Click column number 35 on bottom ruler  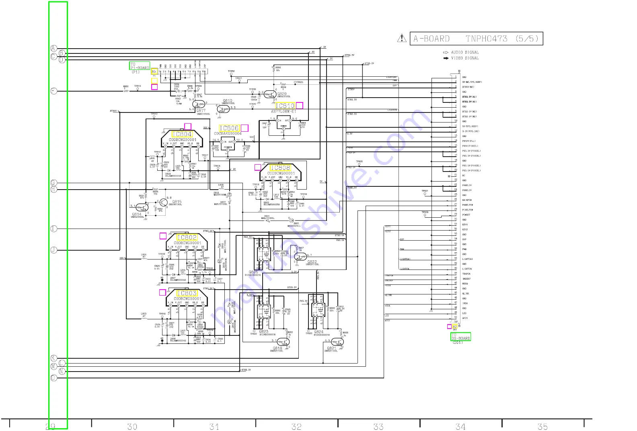[542, 427]
